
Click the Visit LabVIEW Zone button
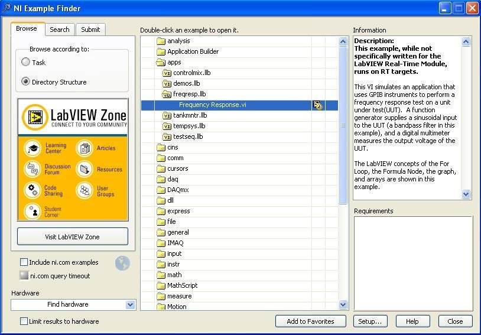click(x=73, y=236)
